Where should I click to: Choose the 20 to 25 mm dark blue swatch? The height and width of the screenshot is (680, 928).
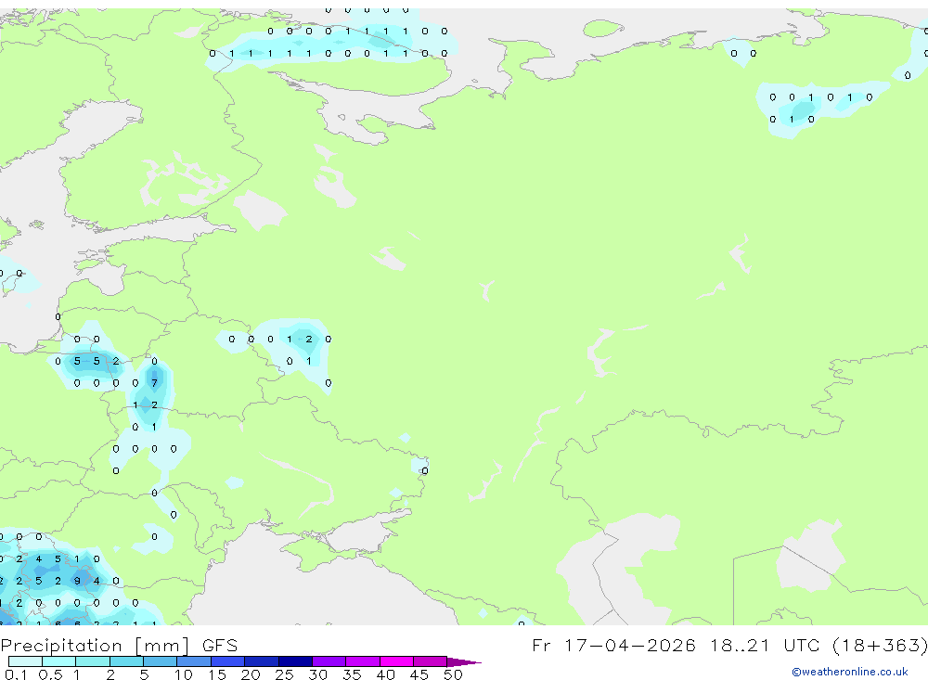click(x=262, y=661)
